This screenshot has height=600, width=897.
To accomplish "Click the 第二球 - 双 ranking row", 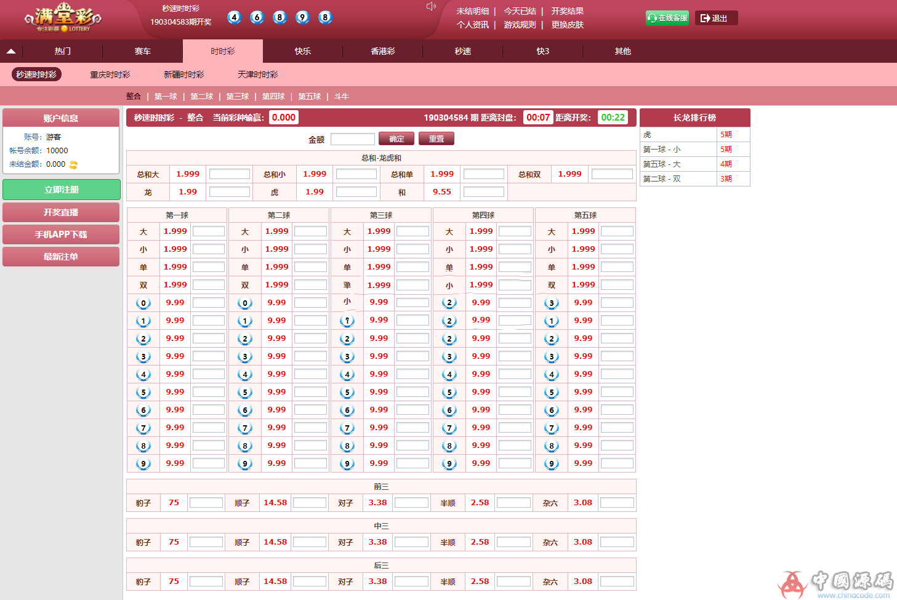I will pos(695,179).
